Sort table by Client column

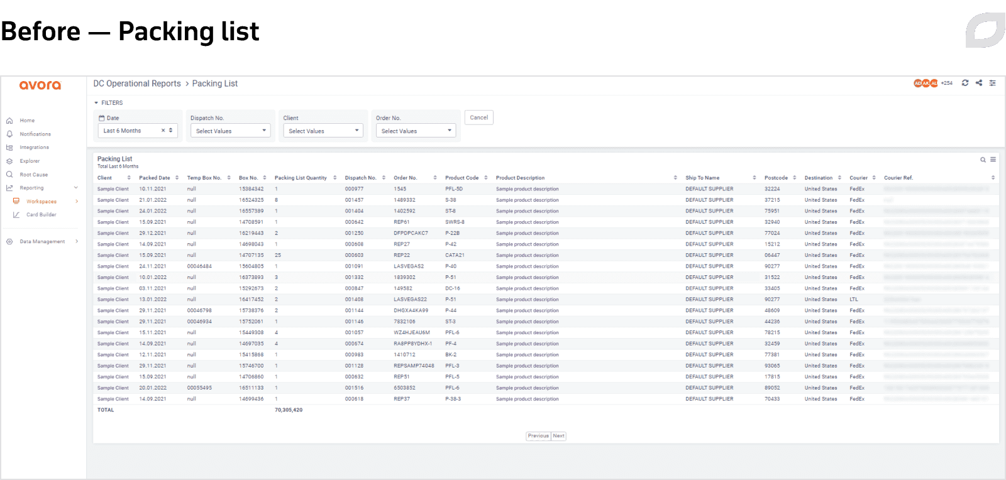coord(129,178)
